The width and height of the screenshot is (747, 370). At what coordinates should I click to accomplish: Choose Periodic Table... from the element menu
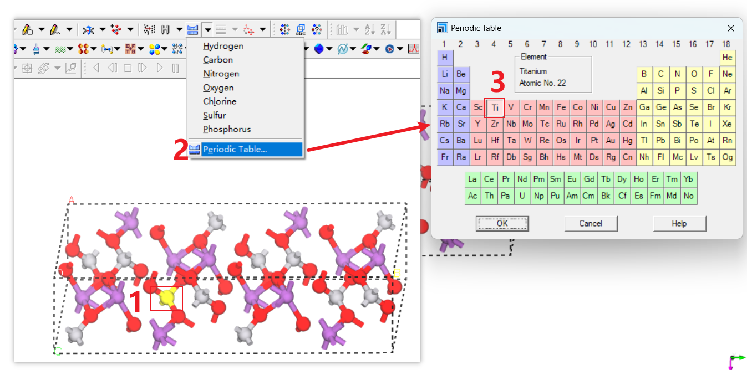[235, 149]
